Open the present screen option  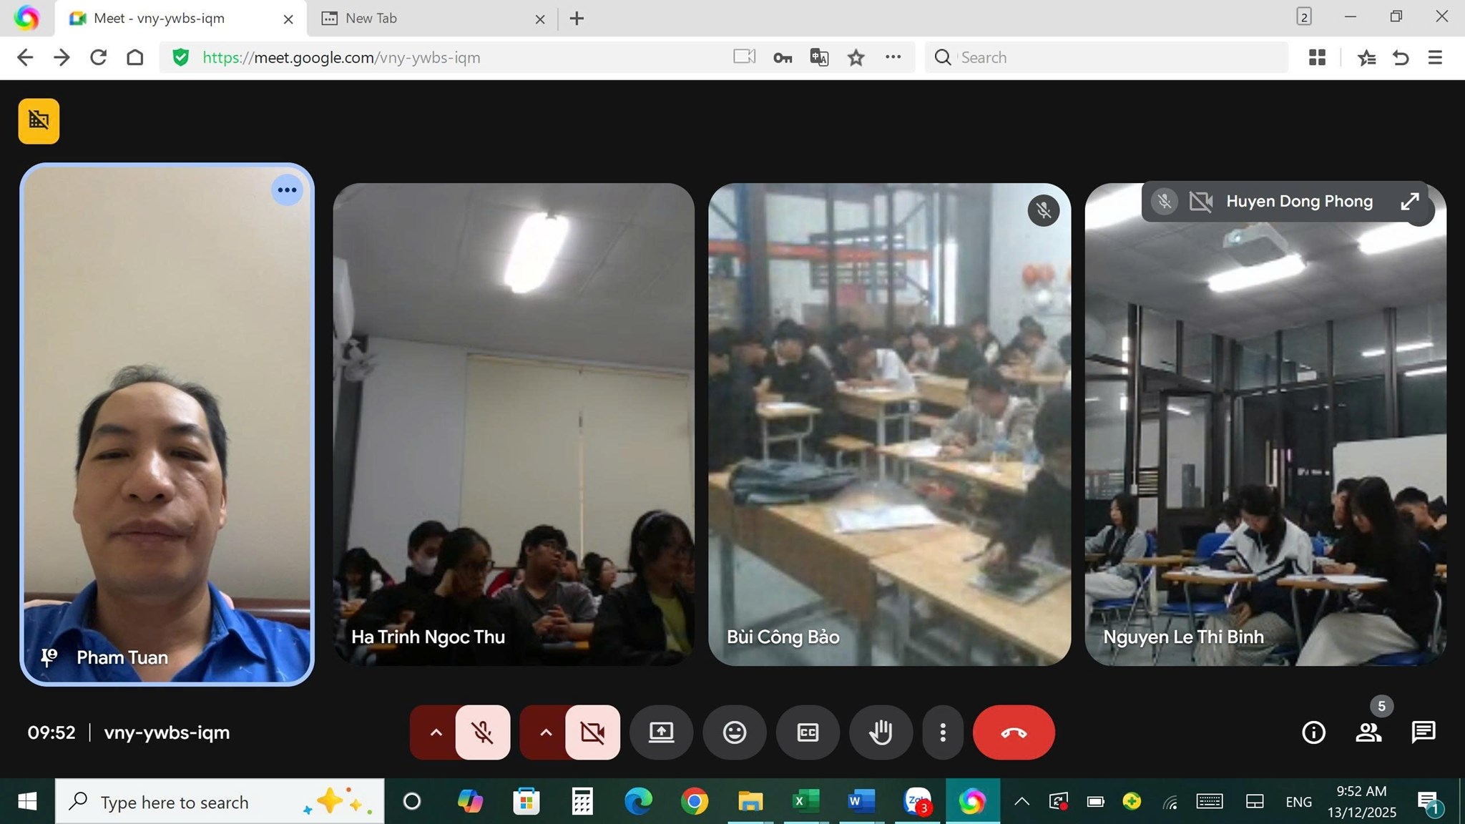661,732
